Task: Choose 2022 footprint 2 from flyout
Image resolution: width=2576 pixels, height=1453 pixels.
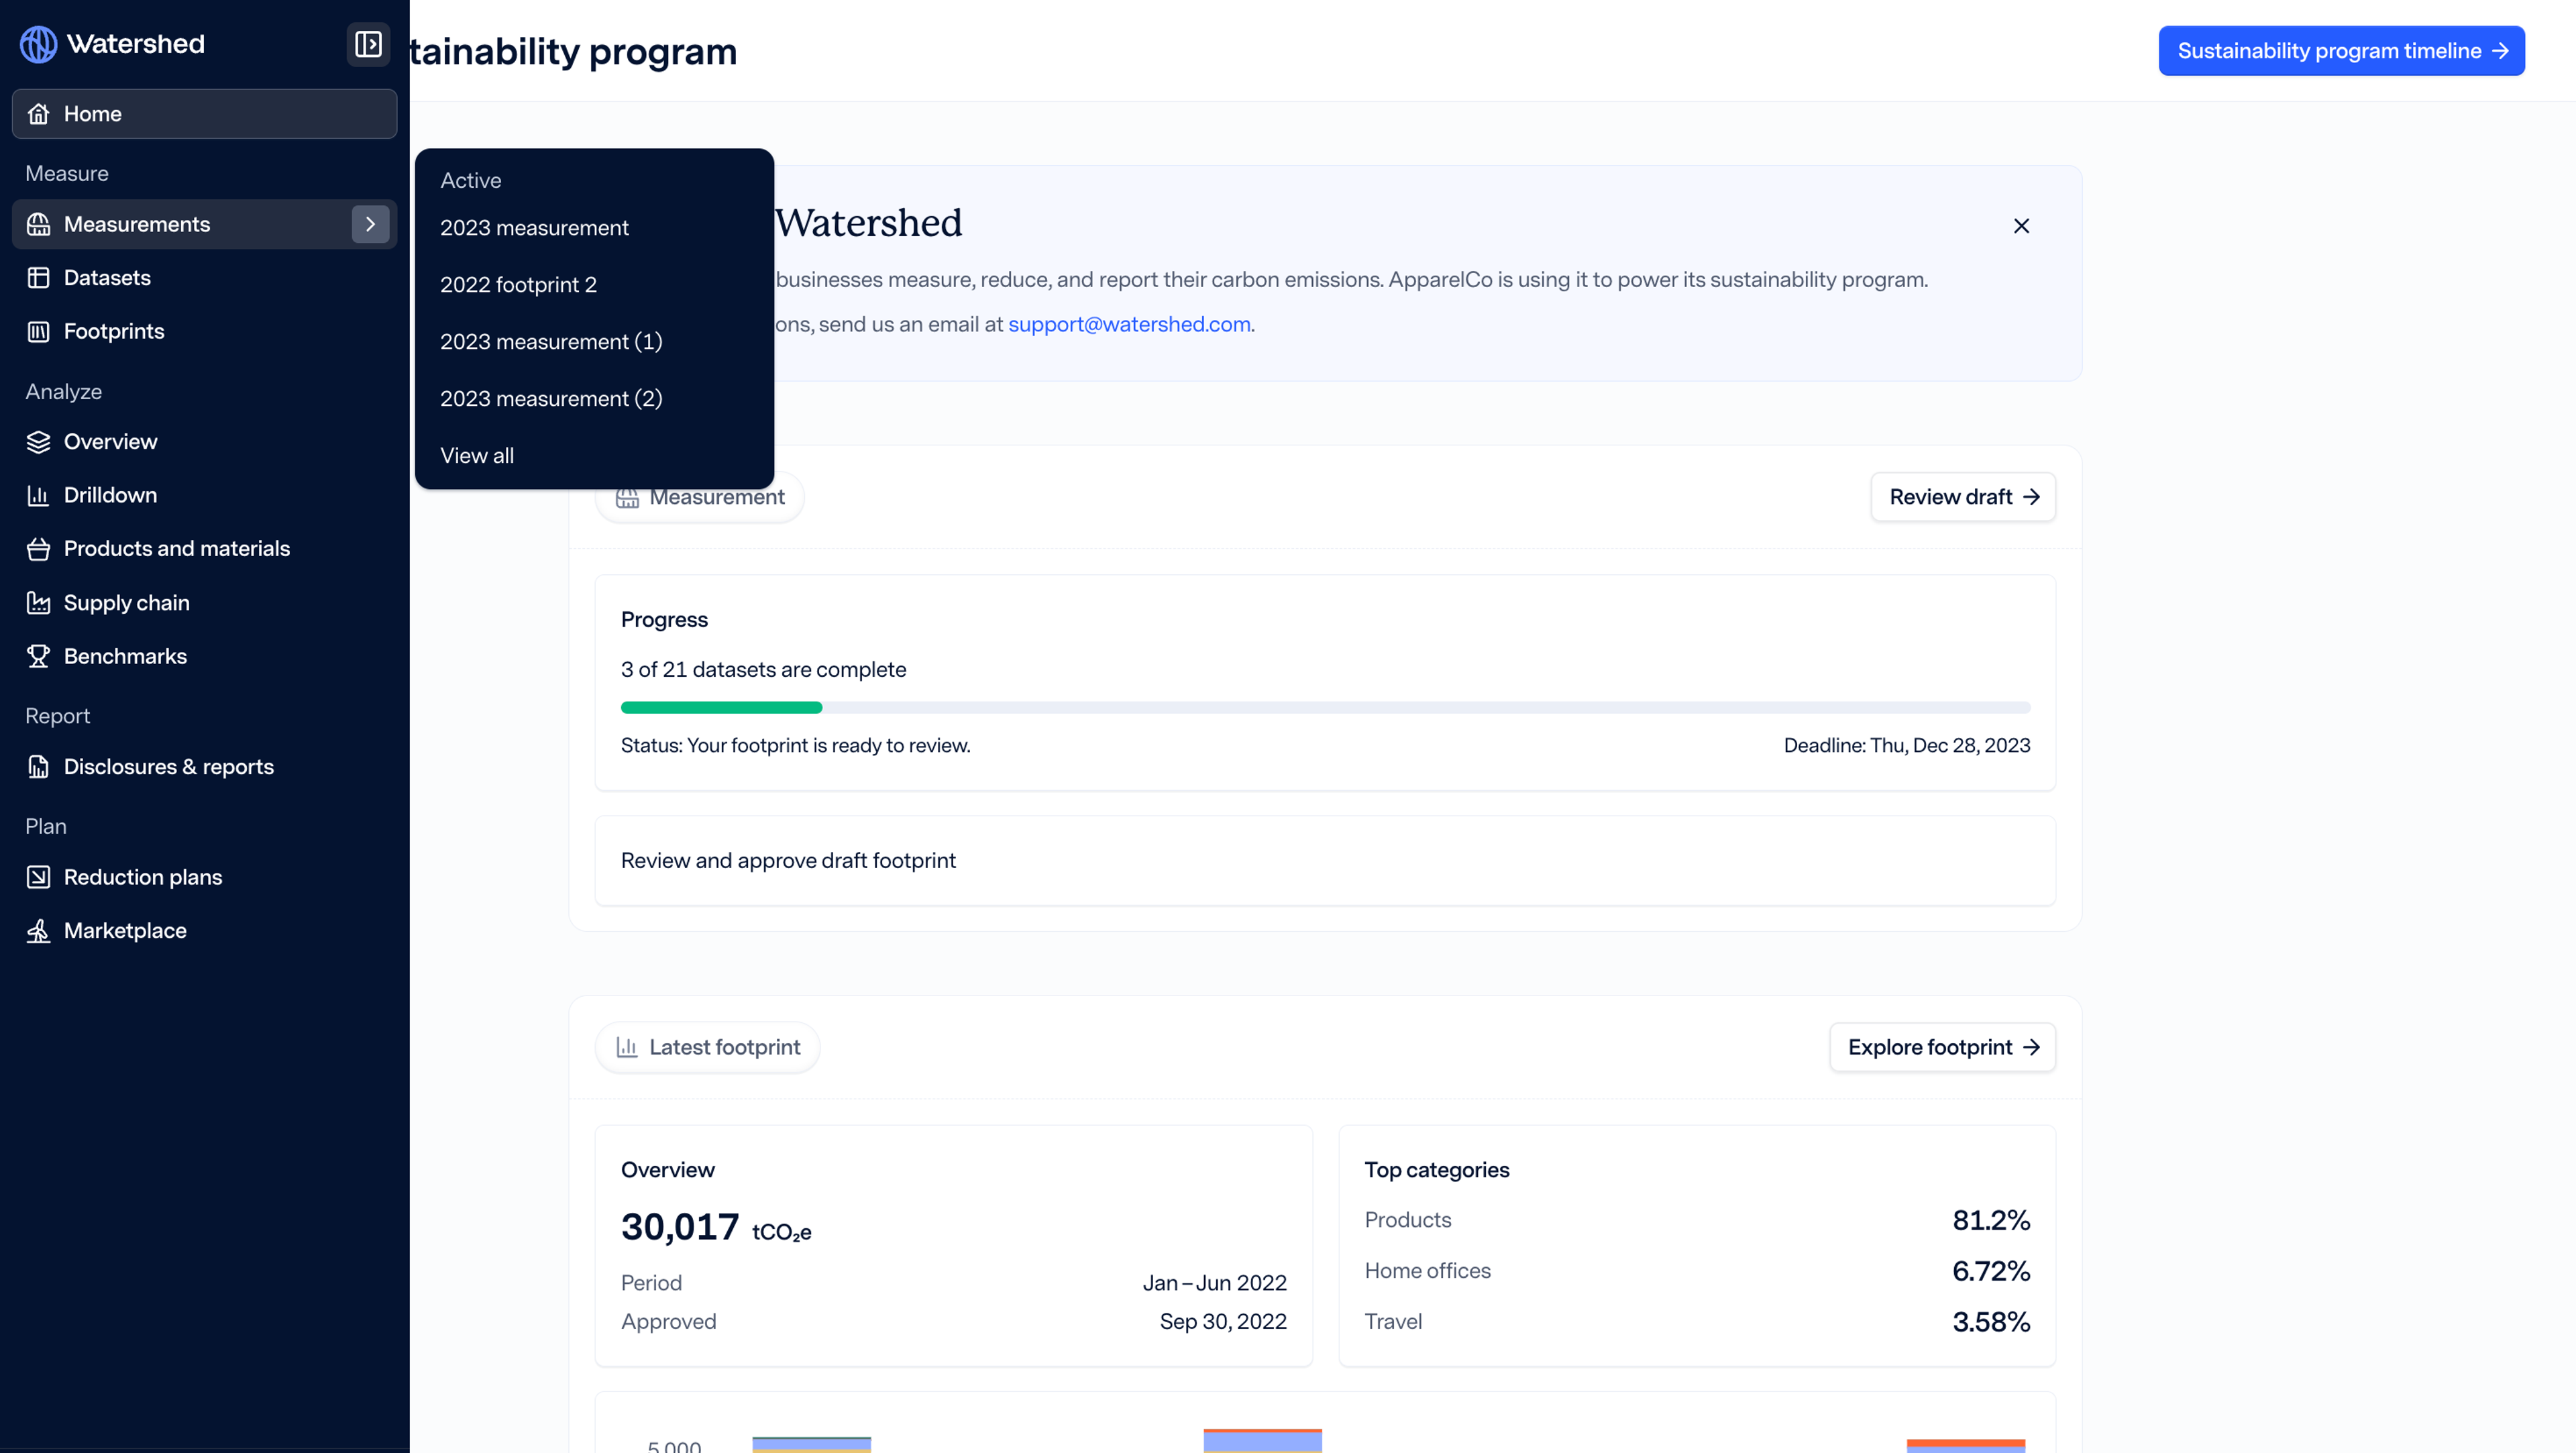Action: pyautogui.click(x=518, y=285)
